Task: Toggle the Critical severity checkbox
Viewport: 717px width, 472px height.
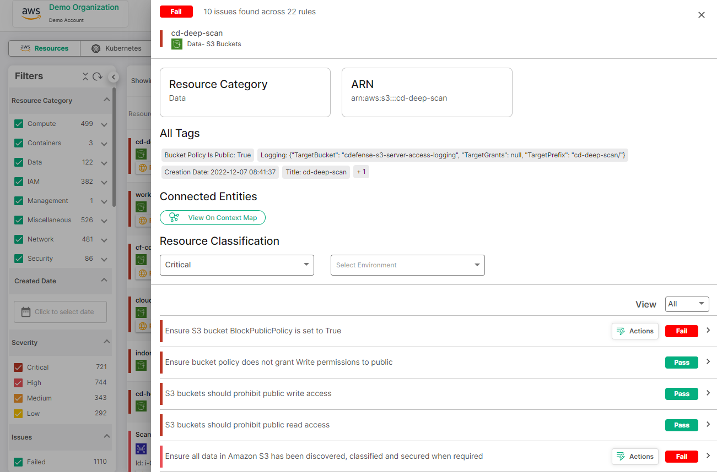Action: click(x=19, y=367)
